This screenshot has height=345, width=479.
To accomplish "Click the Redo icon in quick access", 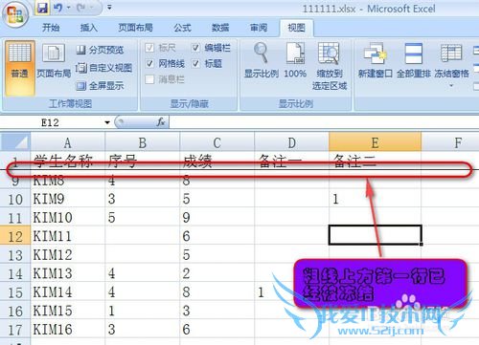I will (80, 8).
